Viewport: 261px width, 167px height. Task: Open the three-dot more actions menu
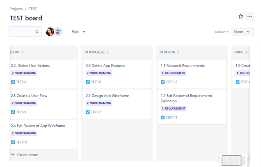point(250,16)
